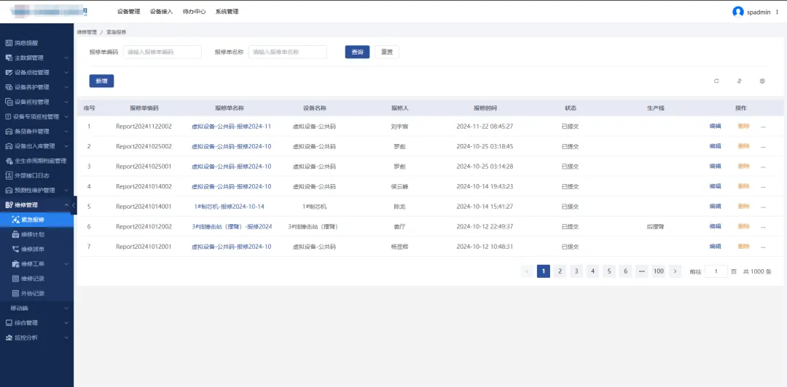
Task: Click the 后摆臂 production line cell
Action: coord(656,226)
